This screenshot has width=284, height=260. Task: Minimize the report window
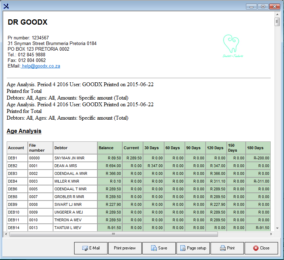coord(251,6)
